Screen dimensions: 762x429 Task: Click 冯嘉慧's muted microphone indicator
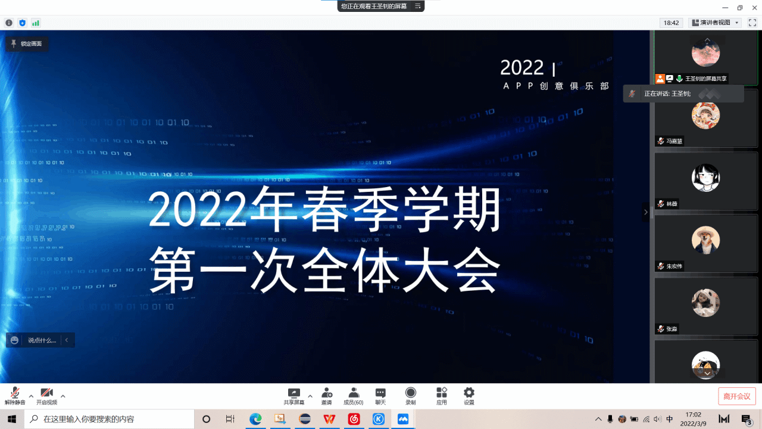click(660, 141)
